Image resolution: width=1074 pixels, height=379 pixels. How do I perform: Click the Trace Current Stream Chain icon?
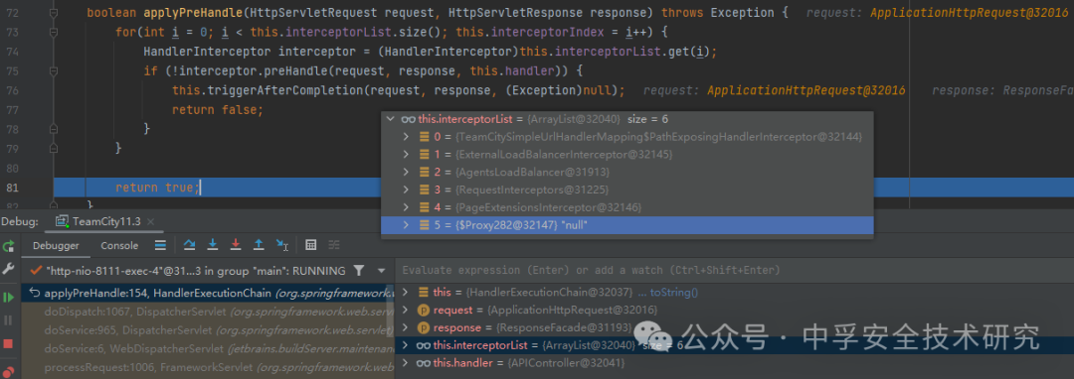[334, 245]
